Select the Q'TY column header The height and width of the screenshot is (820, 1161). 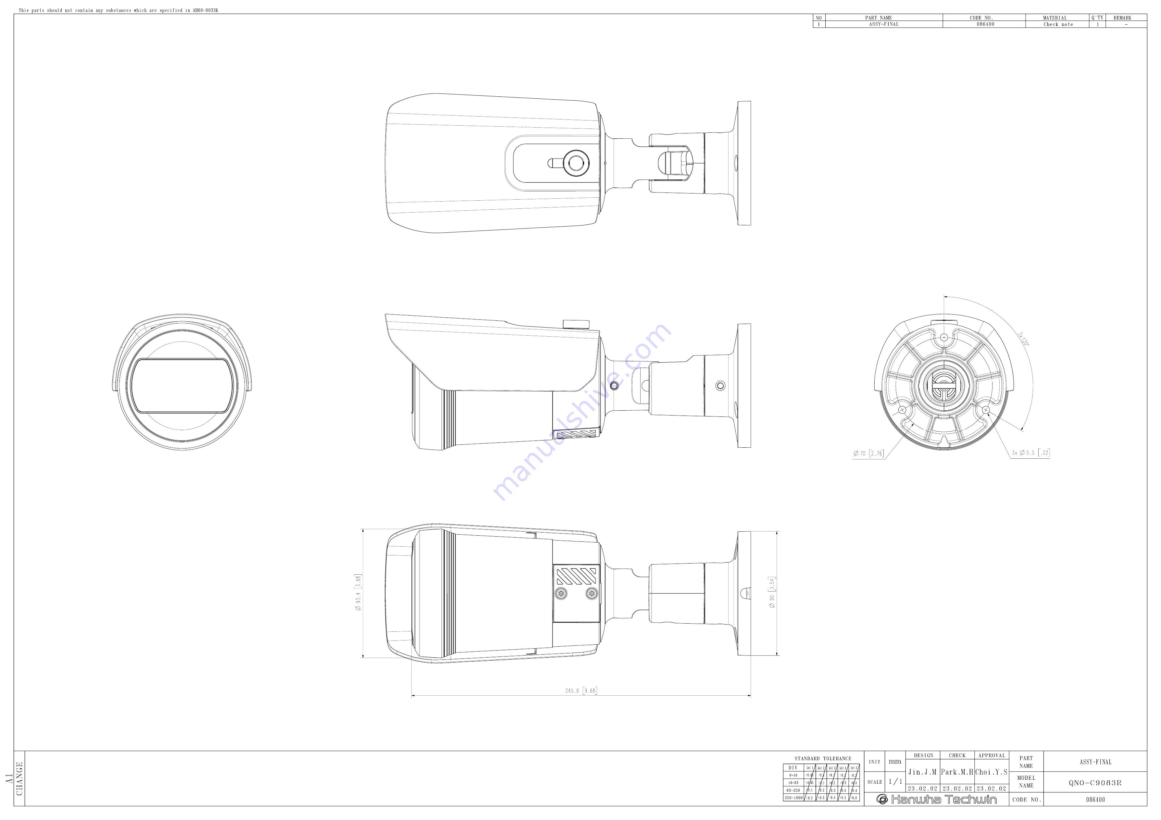(x=1097, y=18)
